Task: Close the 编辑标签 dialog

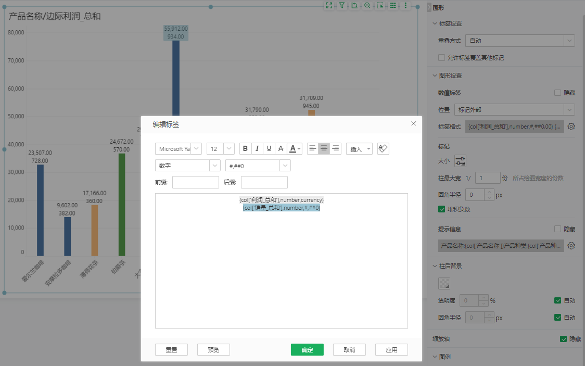Action: click(x=413, y=123)
